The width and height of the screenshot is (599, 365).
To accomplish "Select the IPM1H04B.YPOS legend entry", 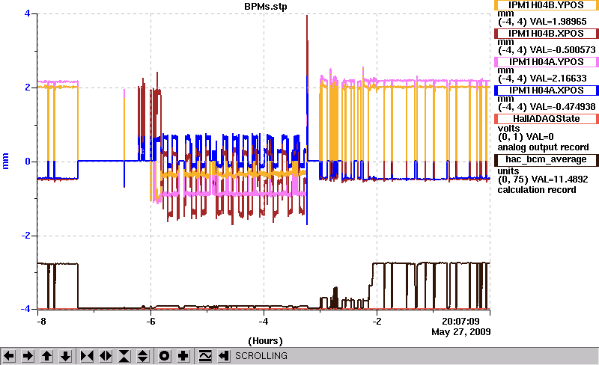I will point(547,5).
